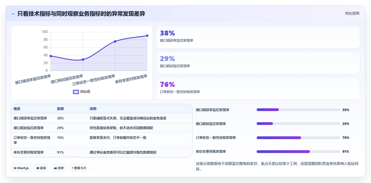This screenshot has height=183, width=371.
Task: Click the main title 只看技术指标与同时观察业务指标时的异常发现差异
Action: (x=81, y=14)
